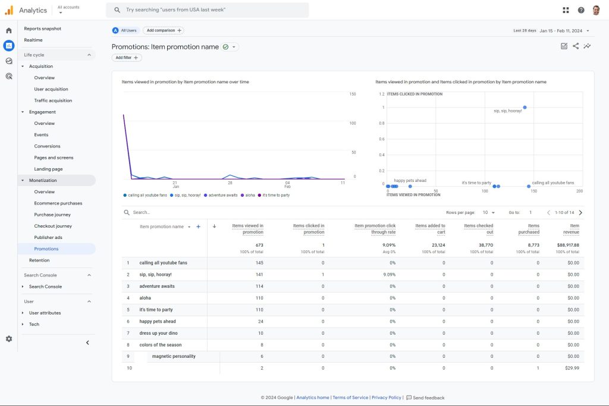Open the Publisher ads report
The image size is (609, 406).
point(48,238)
